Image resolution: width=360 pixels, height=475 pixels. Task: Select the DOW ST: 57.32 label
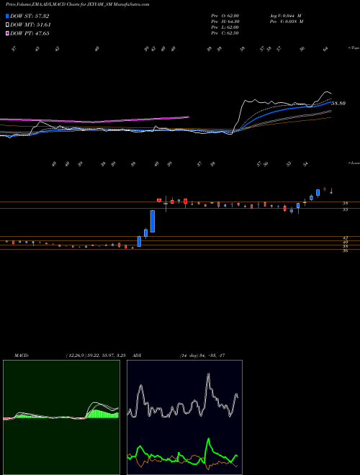[30, 16]
